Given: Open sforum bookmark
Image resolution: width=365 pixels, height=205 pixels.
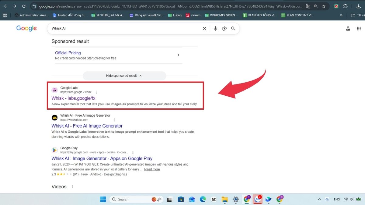Looking at the screenshot, I should [x=193, y=15].
